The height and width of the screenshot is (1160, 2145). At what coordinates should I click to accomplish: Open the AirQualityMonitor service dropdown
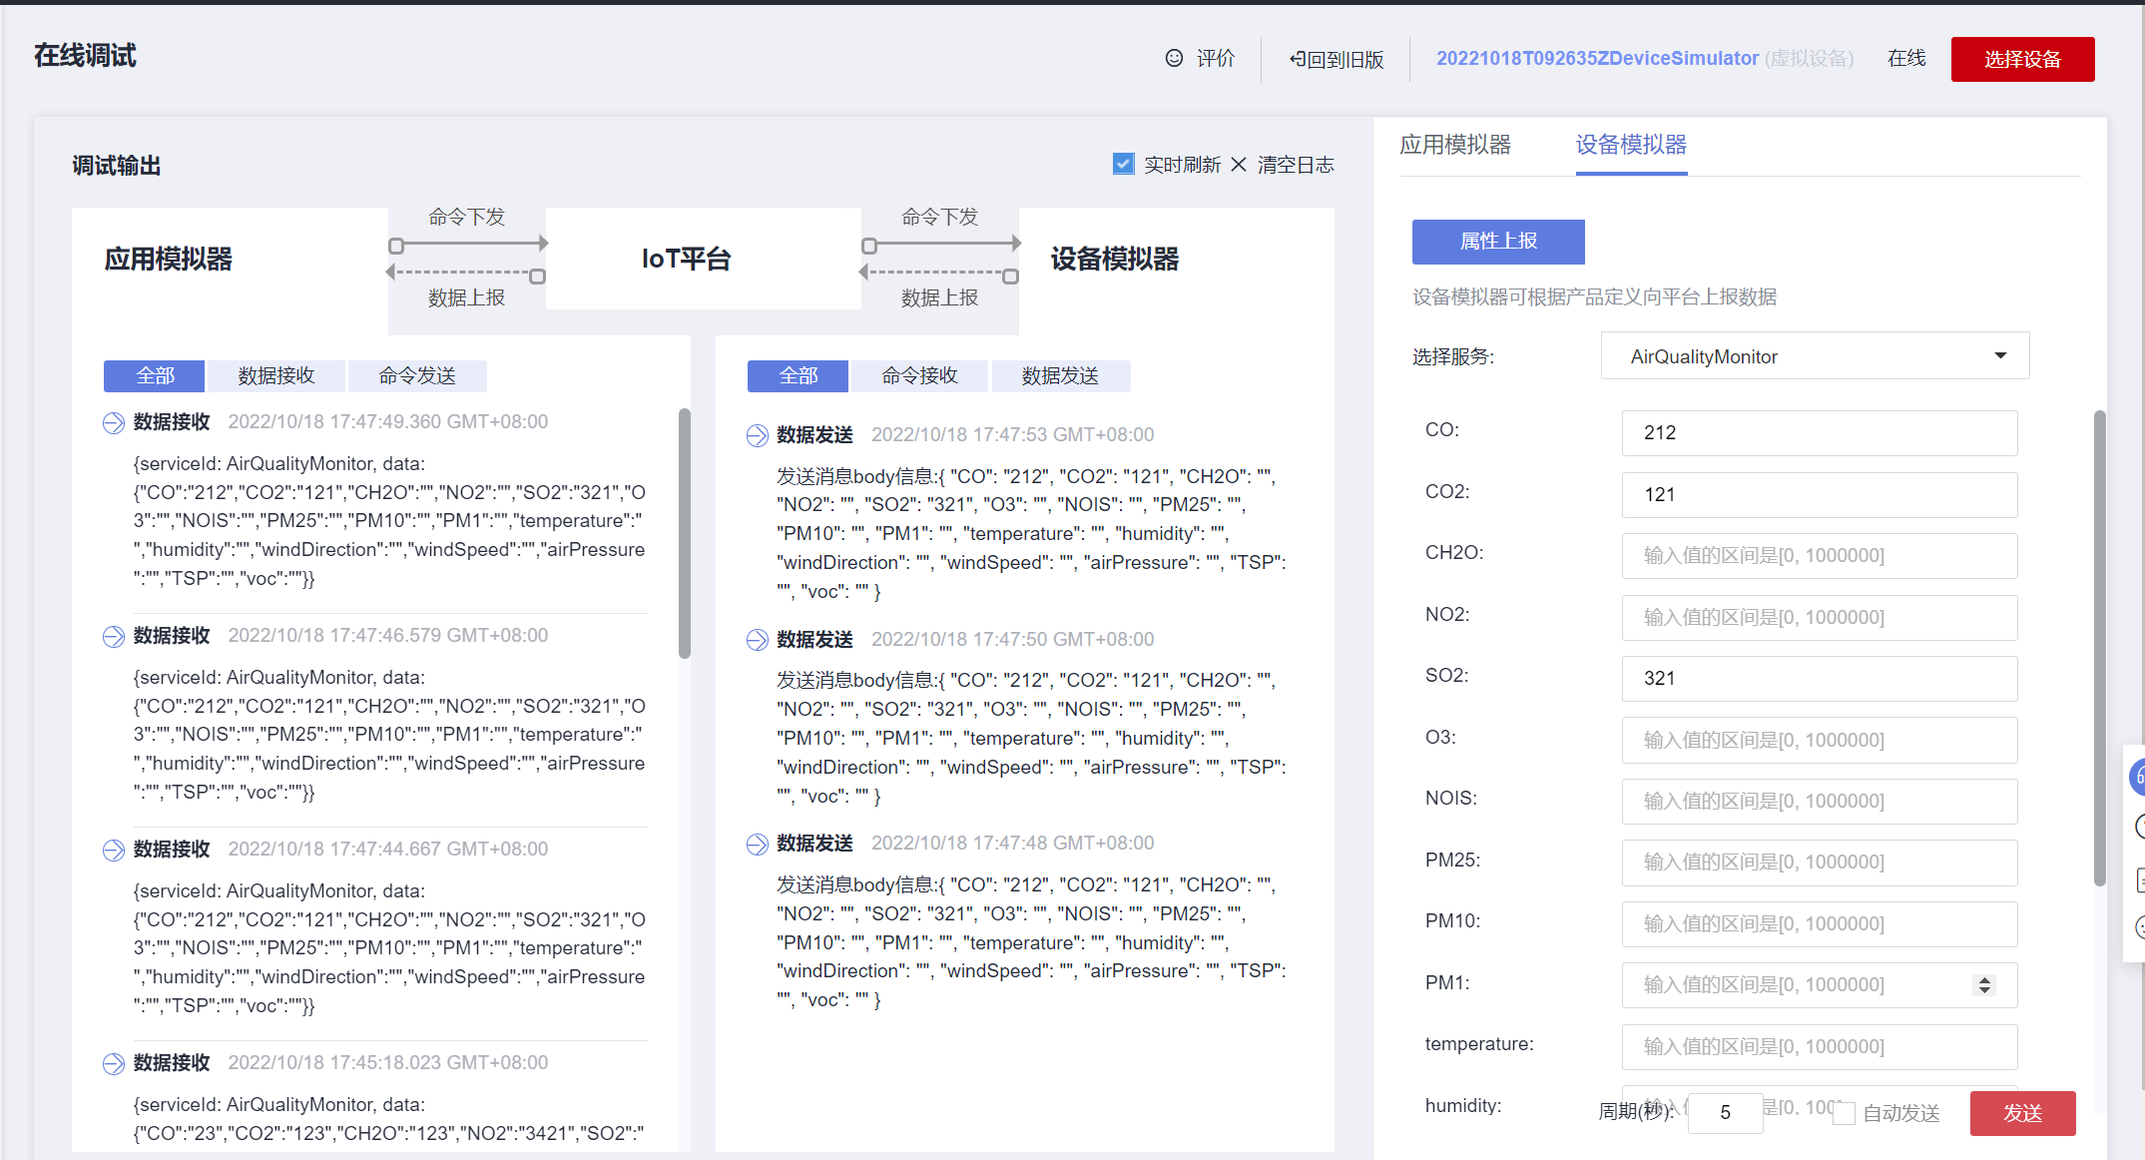click(x=1815, y=356)
